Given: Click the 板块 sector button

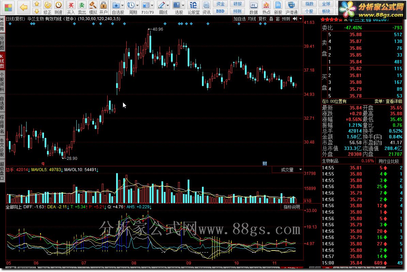Looking at the screenshot, I should coord(326,11).
